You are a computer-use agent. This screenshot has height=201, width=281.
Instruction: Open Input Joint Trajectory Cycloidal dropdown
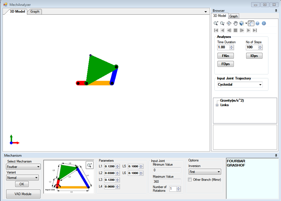(240, 85)
